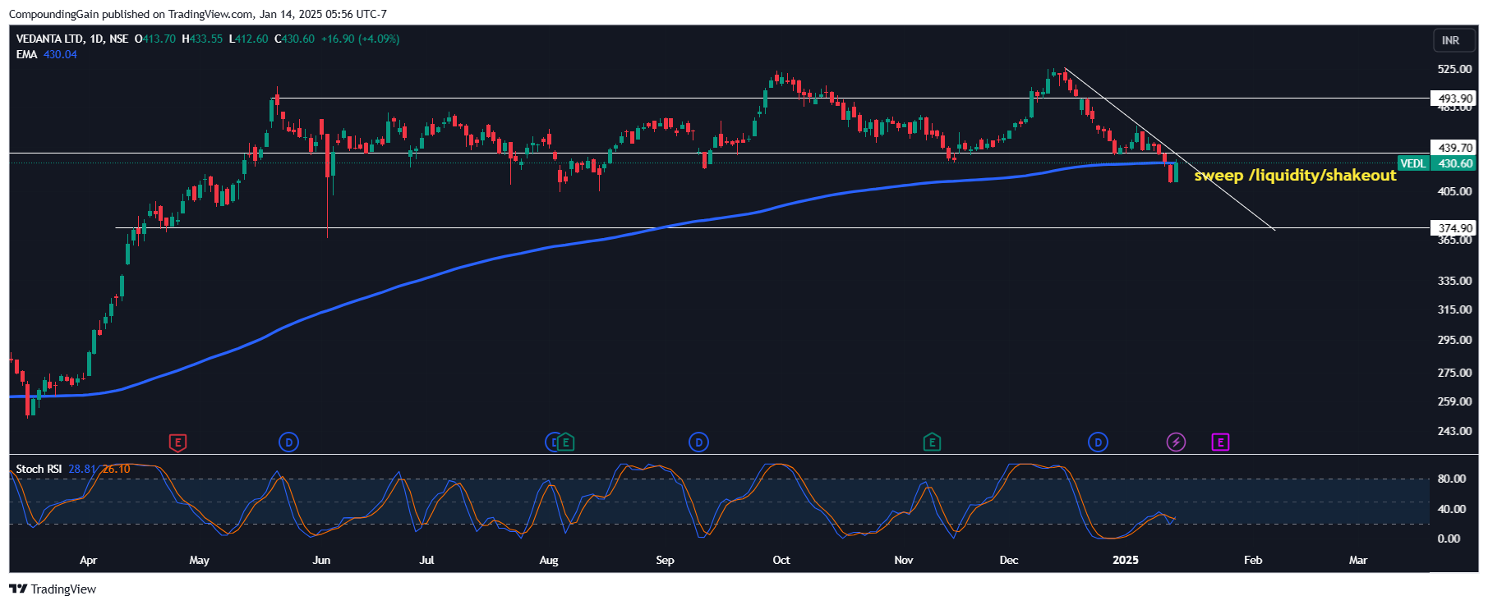Click the Sep label on time axis
The image size is (1488, 605).
[665, 560]
